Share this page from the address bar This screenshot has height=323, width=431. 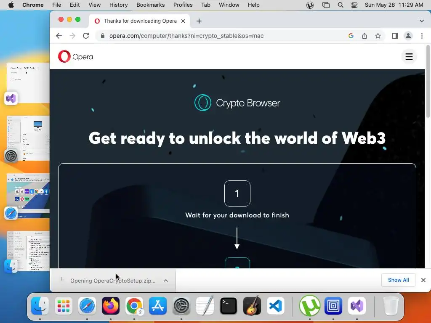pyautogui.click(x=364, y=36)
